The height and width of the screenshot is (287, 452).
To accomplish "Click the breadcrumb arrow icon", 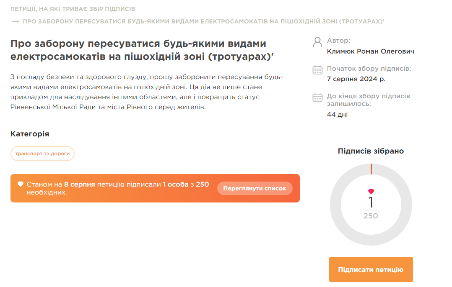I will point(16,21).
